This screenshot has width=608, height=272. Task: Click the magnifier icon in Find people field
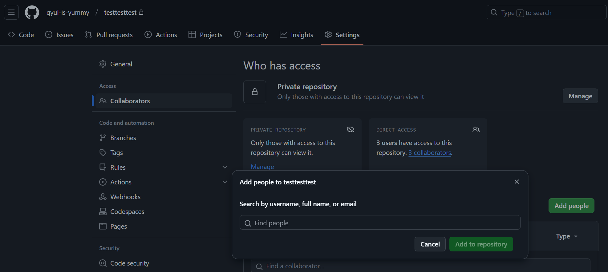(x=248, y=223)
